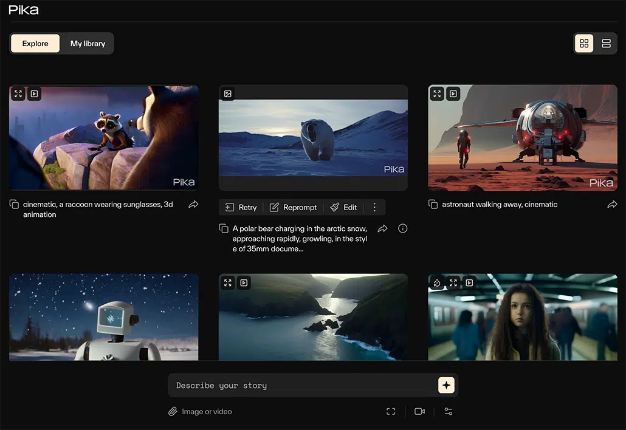Share the astronaut video

[x=612, y=204]
